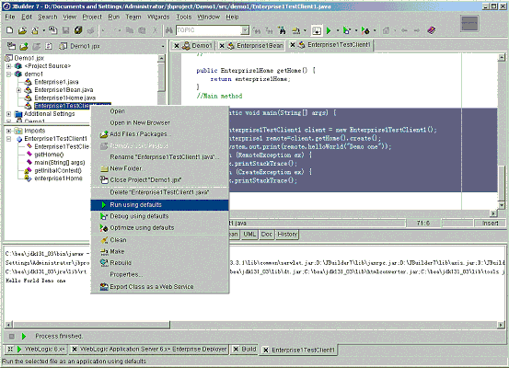Click the rerun arrow beside Process finished

[x=24, y=336]
